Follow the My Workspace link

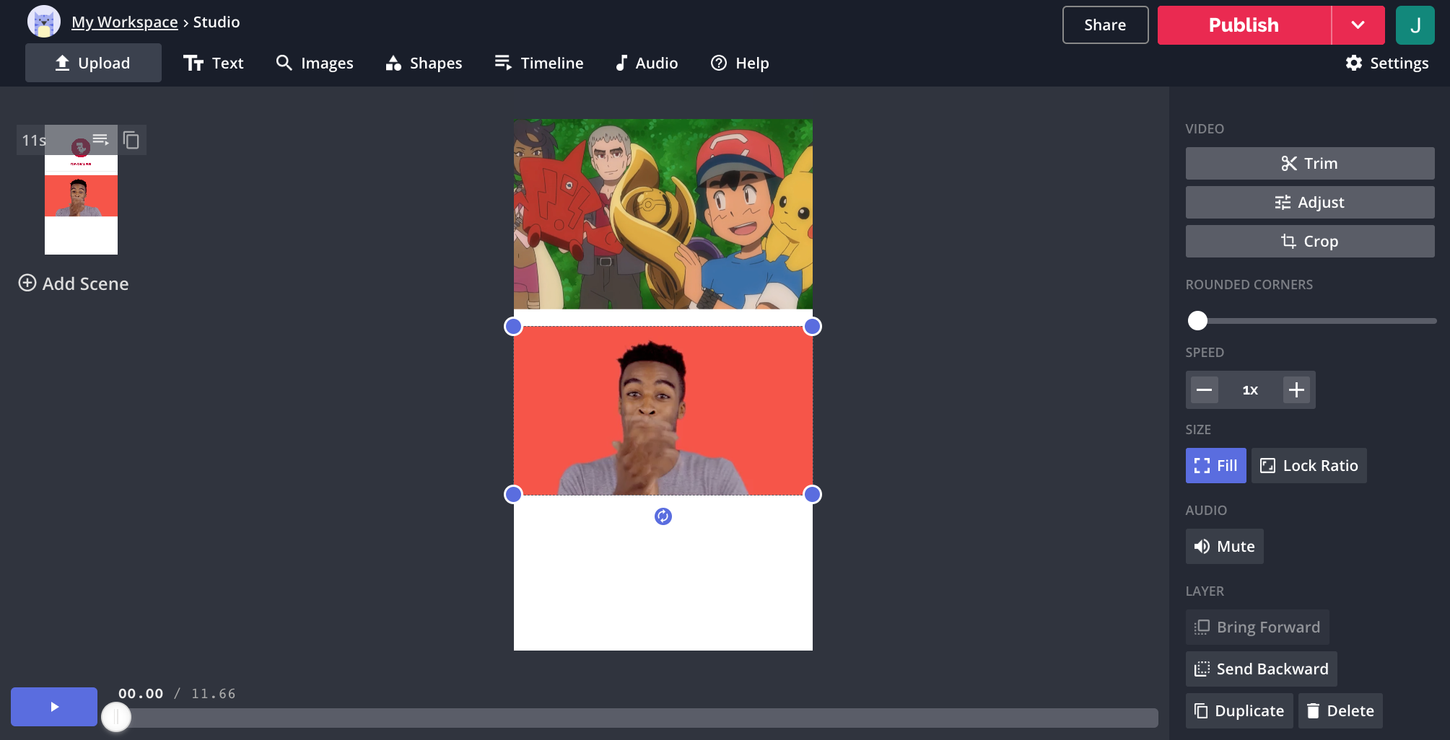(124, 22)
